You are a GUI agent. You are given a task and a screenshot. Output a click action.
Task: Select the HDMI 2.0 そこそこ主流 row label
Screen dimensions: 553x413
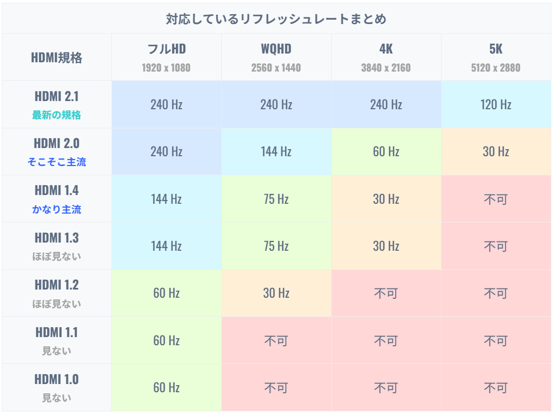57,152
